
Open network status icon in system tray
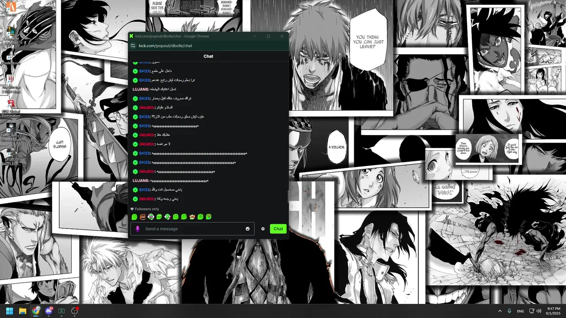pos(532,311)
